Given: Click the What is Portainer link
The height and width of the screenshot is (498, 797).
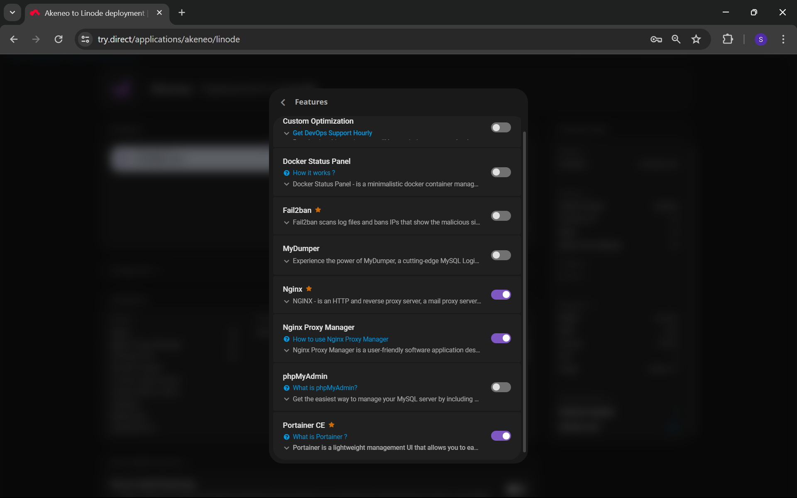Looking at the screenshot, I should pos(320,437).
